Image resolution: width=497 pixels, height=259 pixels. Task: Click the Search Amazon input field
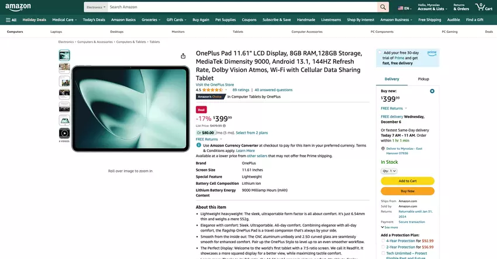pos(243,7)
